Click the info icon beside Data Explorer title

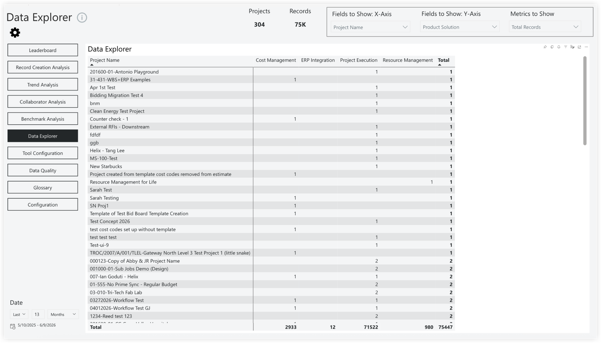coord(82,18)
